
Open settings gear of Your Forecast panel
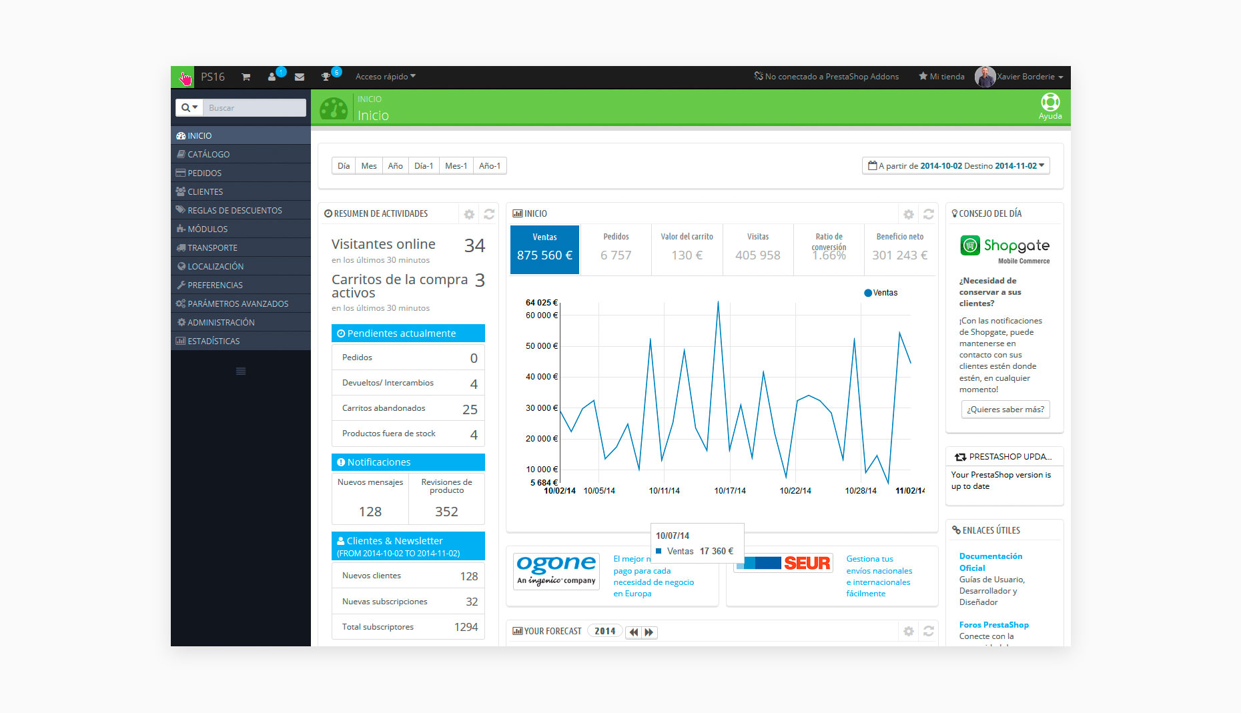coord(909,631)
